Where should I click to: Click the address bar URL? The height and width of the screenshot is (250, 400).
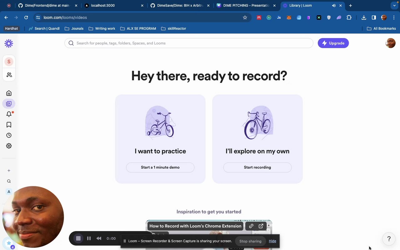click(65, 17)
